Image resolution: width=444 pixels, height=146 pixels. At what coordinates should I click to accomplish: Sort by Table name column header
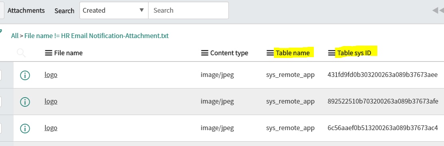(293, 53)
